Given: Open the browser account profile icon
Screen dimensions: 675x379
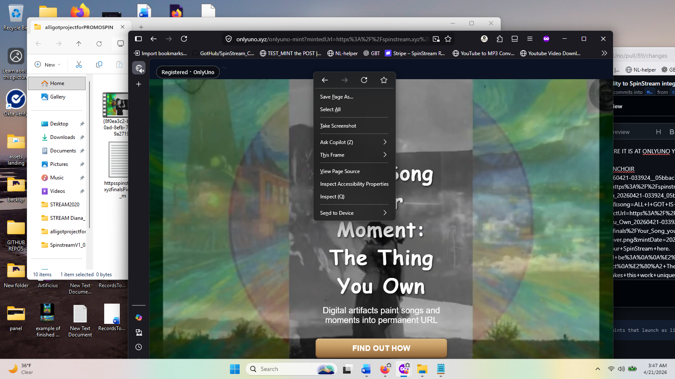Looking at the screenshot, I should pos(484,39).
